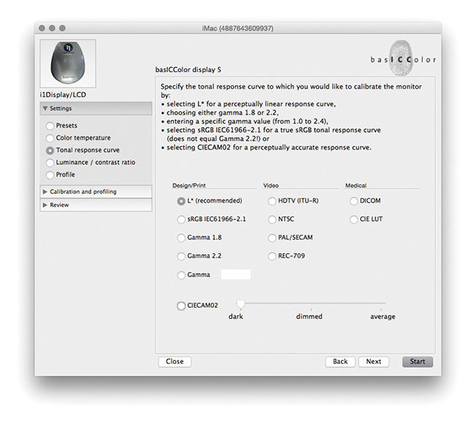
Task: Set the CIECAM02 slider to average
Action: pos(381,304)
